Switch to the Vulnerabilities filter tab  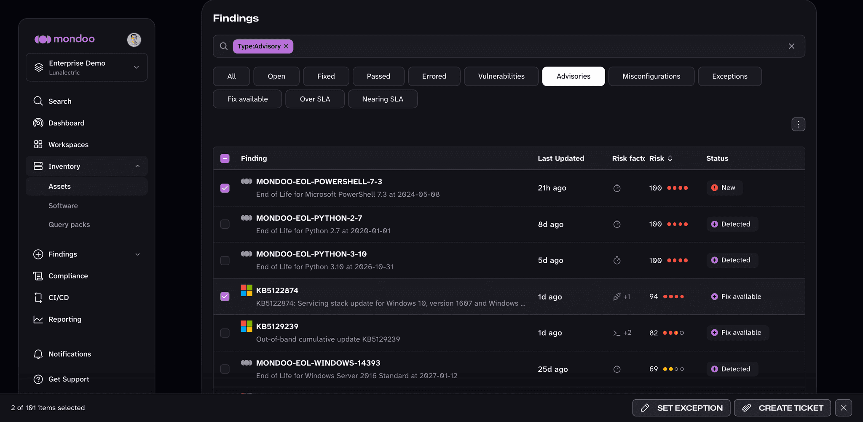tap(501, 76)
